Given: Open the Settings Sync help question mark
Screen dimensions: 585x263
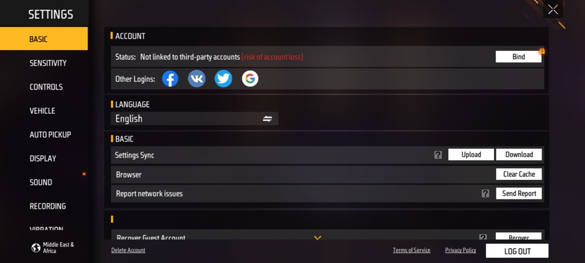Looking at the screenshot, I should (438, 155).
